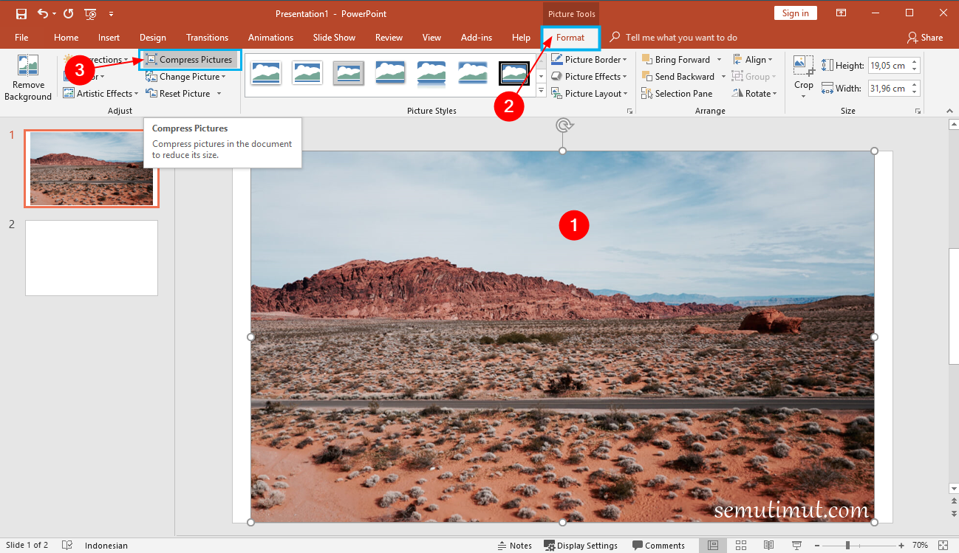This screenshot has height=553, width=959.
Task: Switch to Slide Sorter view
Action: [x=741, y=546]
